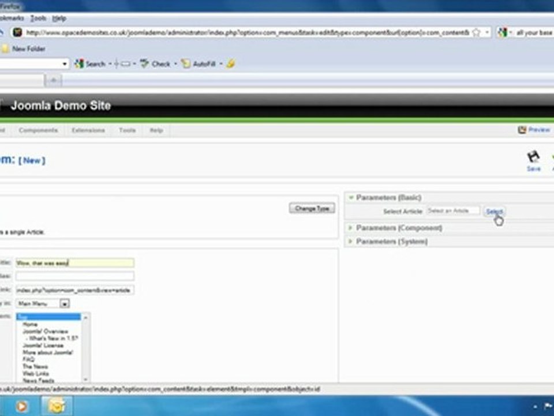Click the bookmark star in address bar
The width and height of the screenshot is (554, 416).
coord(476,32)
